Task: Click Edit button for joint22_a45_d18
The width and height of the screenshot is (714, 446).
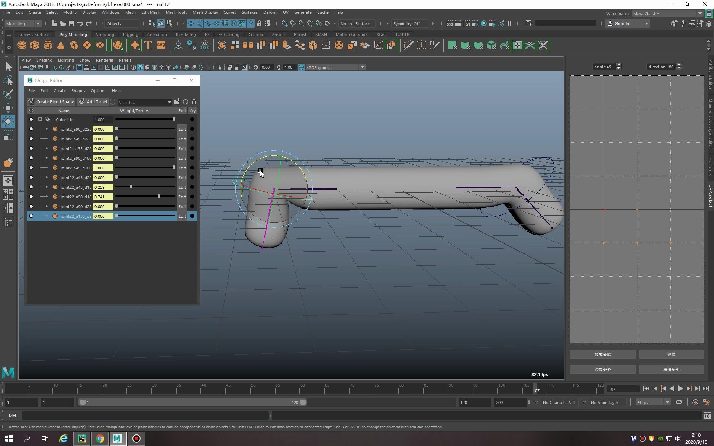Action: tap(182, 187)
